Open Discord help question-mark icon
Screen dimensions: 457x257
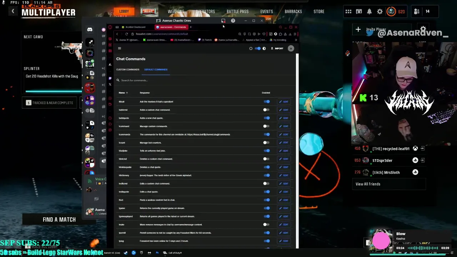233,21
